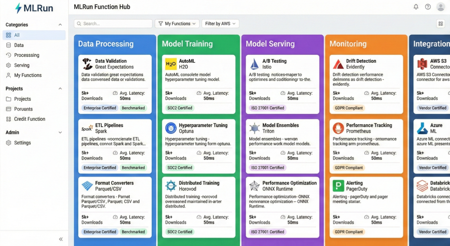Open Credit Function in the sidebar
The width and height of the screenshot is (450, 246).
click(x=30, y=119)
